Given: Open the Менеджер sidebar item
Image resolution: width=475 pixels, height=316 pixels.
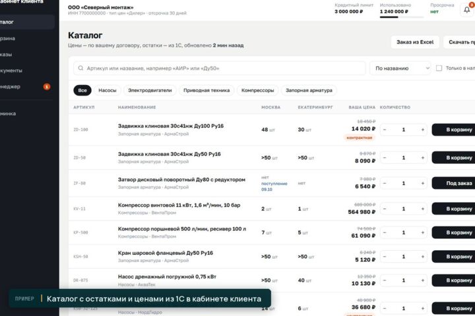Looking at the screenshot, I should pos(26,86).
